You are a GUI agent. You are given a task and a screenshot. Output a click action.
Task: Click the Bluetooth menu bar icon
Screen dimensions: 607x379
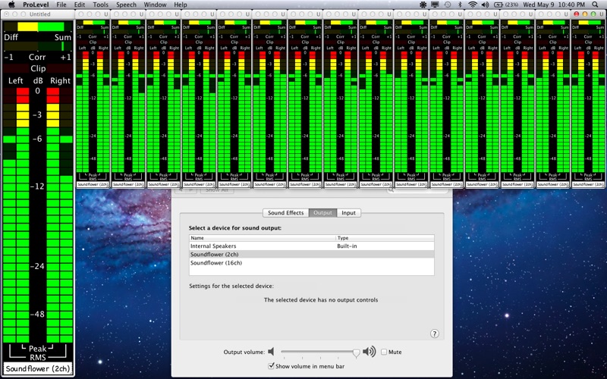pyautogui.click(x=460, y=5)
